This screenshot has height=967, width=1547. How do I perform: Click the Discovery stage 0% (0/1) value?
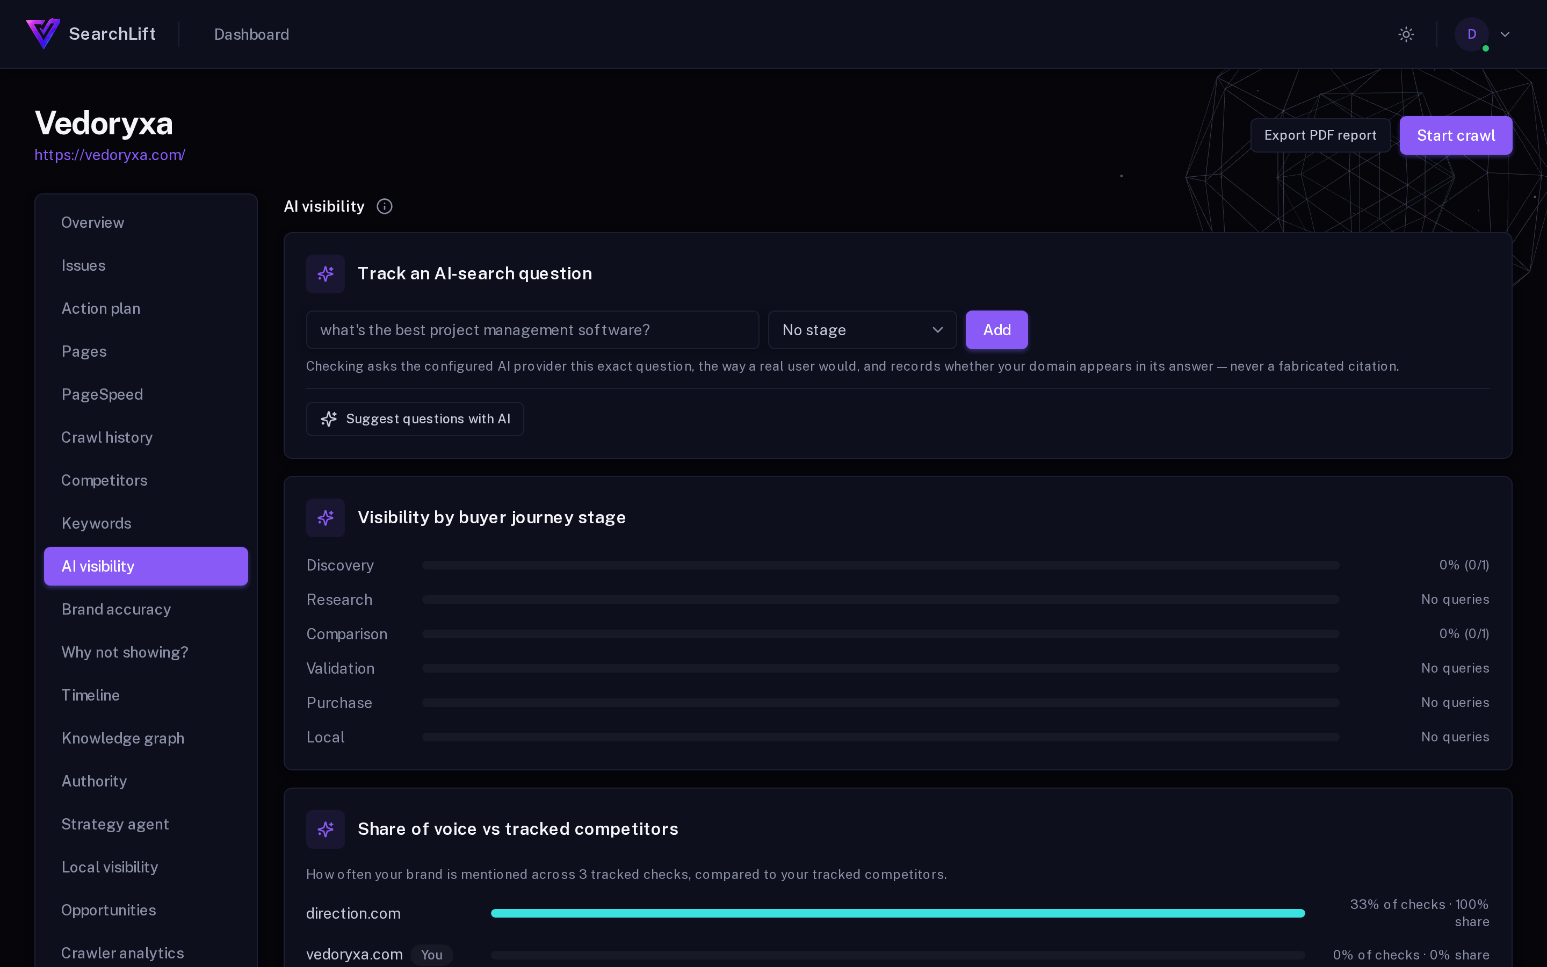pos(1464,565)
